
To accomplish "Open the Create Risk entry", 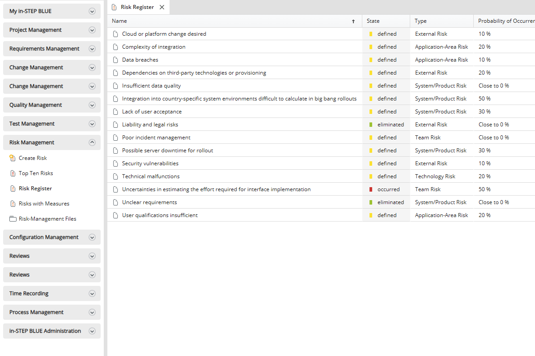I will 31,158.
